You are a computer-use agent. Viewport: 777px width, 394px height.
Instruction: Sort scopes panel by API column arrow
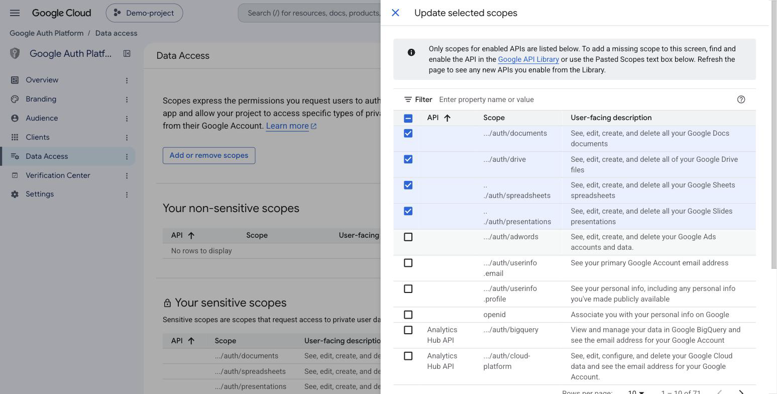447,118
